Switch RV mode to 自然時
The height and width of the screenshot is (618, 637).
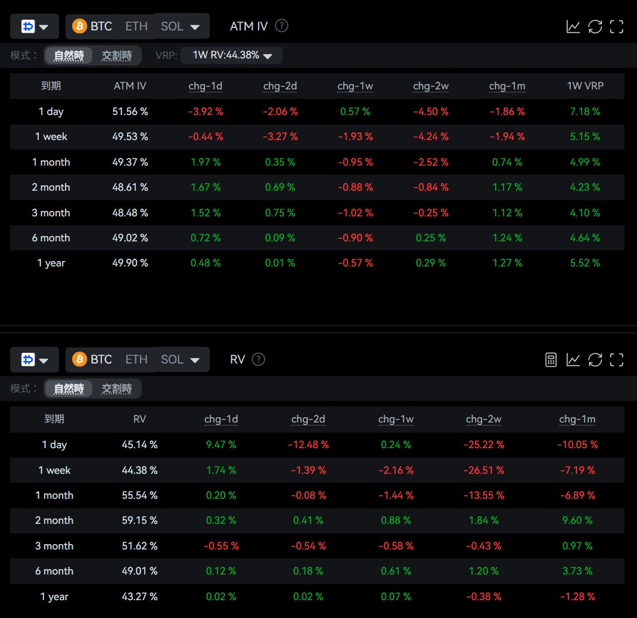(69, 389)
